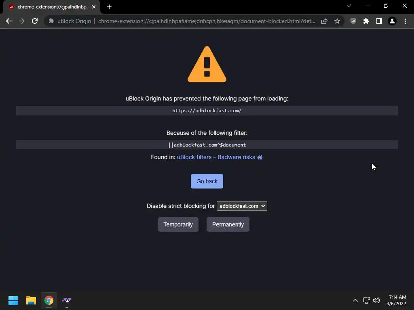Click the address bar URL field
414x310 pixels.
(207, 21)
